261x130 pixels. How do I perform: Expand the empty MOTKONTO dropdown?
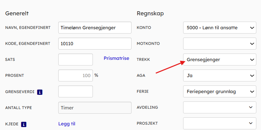click(x=220, y=44)
